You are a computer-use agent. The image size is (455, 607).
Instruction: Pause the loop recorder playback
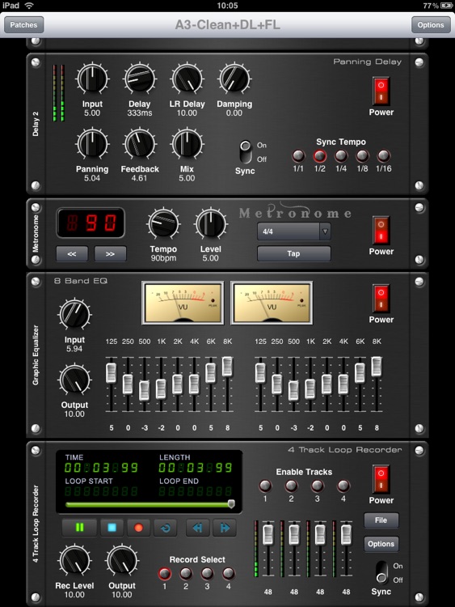[x=80, y=527]
